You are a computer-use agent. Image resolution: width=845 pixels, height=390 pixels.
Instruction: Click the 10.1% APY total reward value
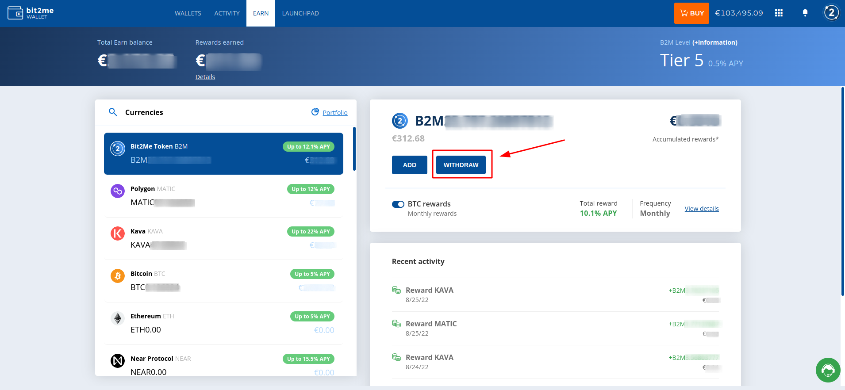(x=598, y=213)
